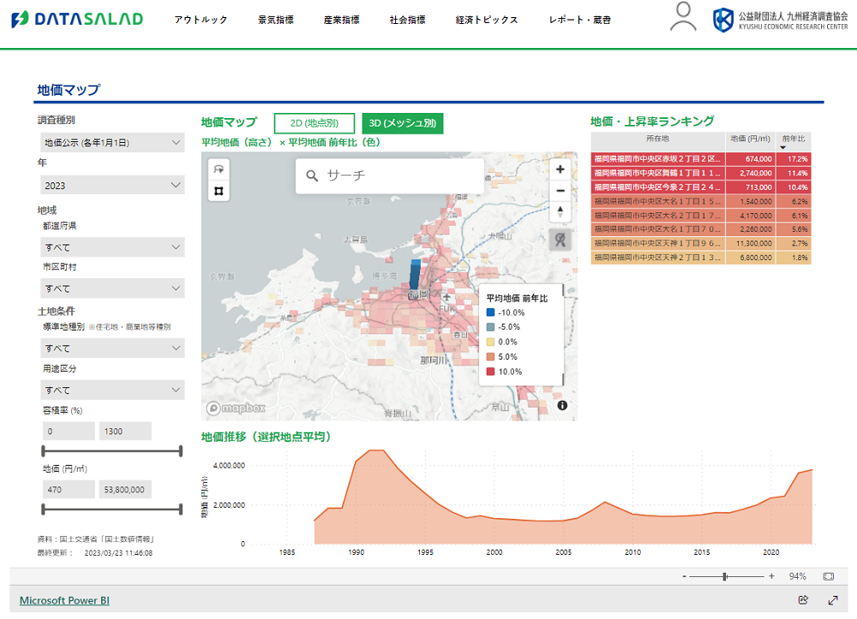Switch map to 3D (メッシュ別) view
Viewport: 857px width, 619px height.
[x=402, y=123]
